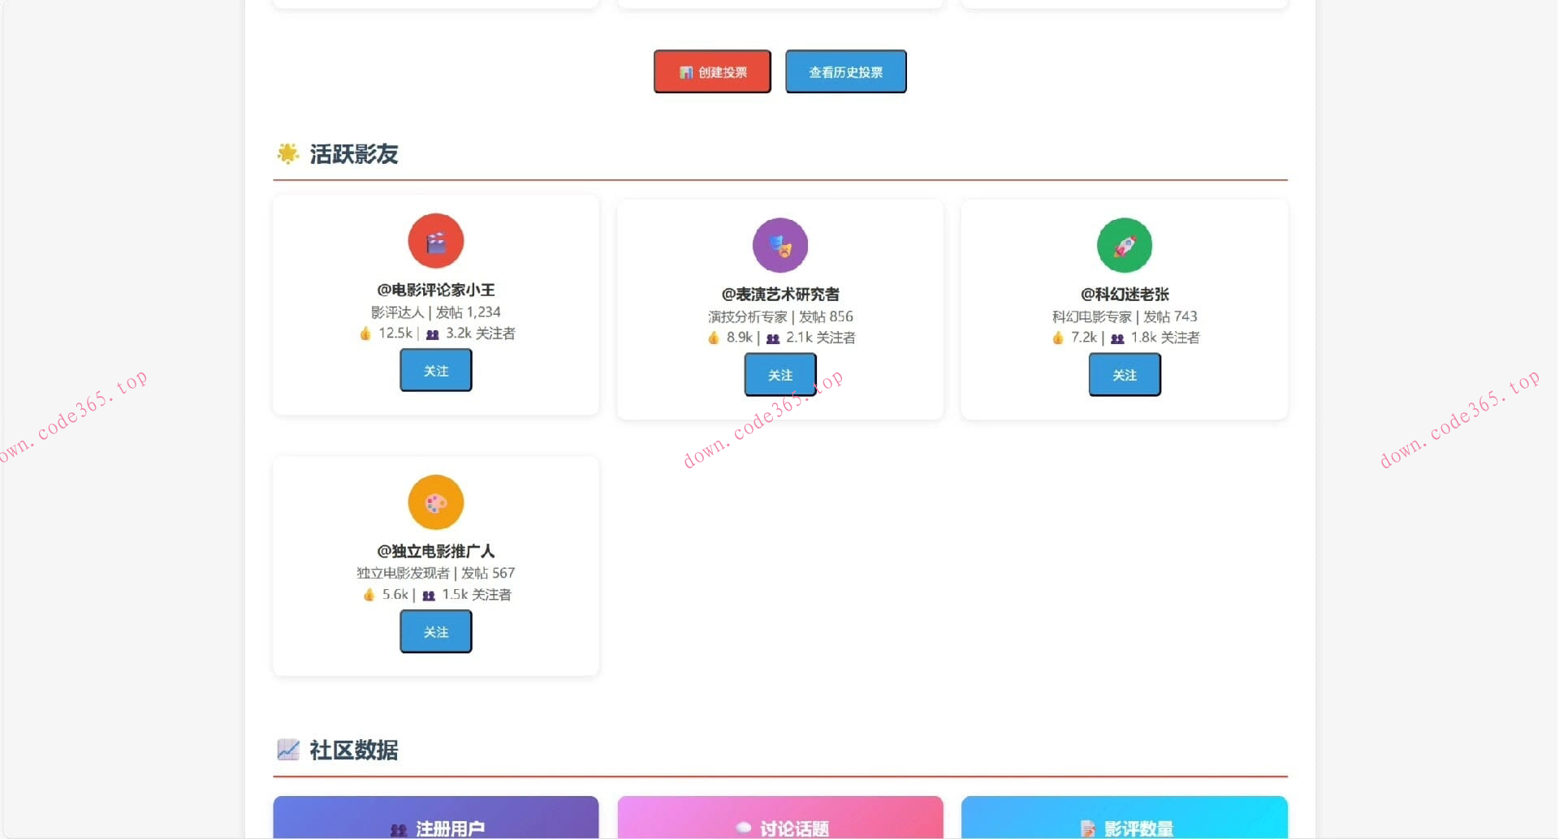Click the speech bubble icon on 讨论话题 card

tap(743, 829)
